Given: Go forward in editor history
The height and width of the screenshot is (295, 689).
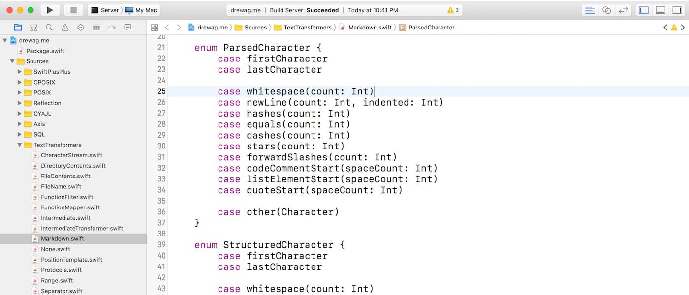Looking at the screenshot, I should coord(179,28).
